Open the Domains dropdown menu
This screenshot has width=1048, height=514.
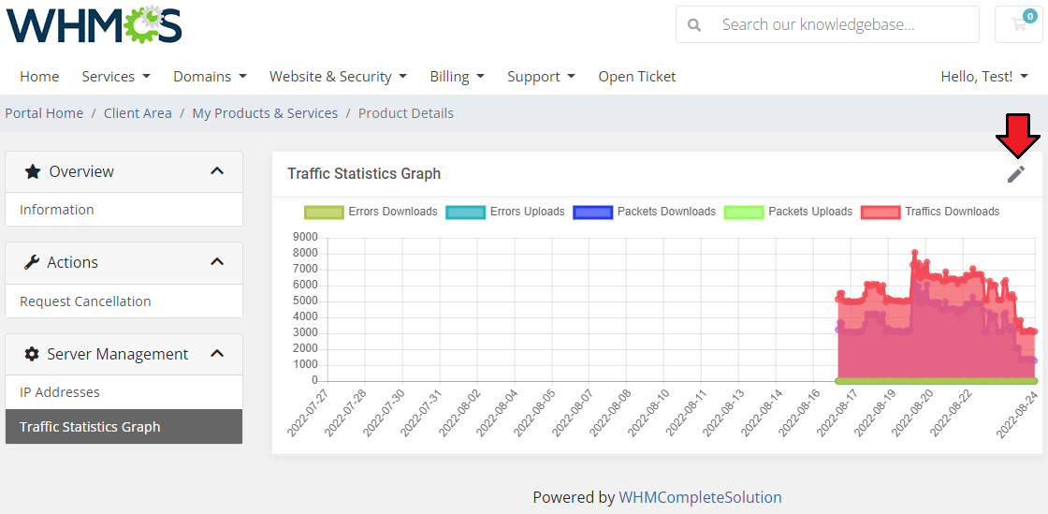[x=210, y=76]
